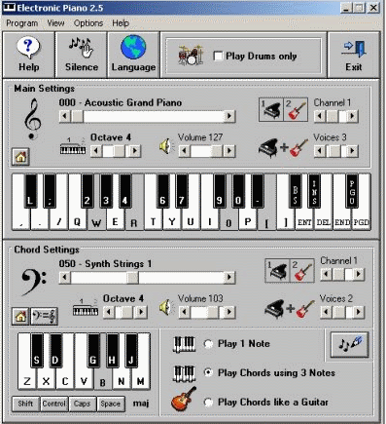Click the notes and pen icon button
The height and width of the screenshot is (424, 386).
(x=349, y=344)
